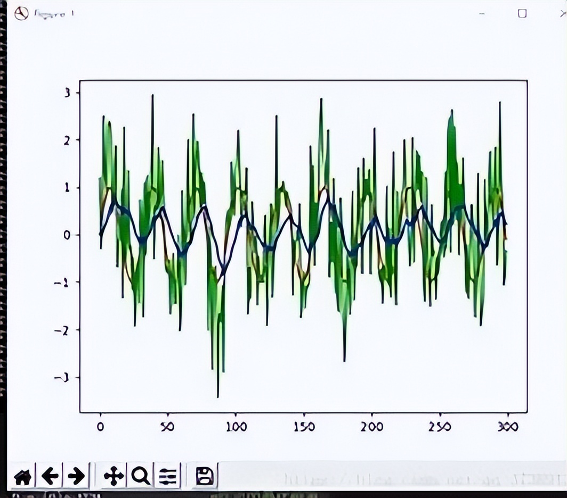Go forward to the next view
The width and height of the screenshot is (567, 498).
[76, 477]
